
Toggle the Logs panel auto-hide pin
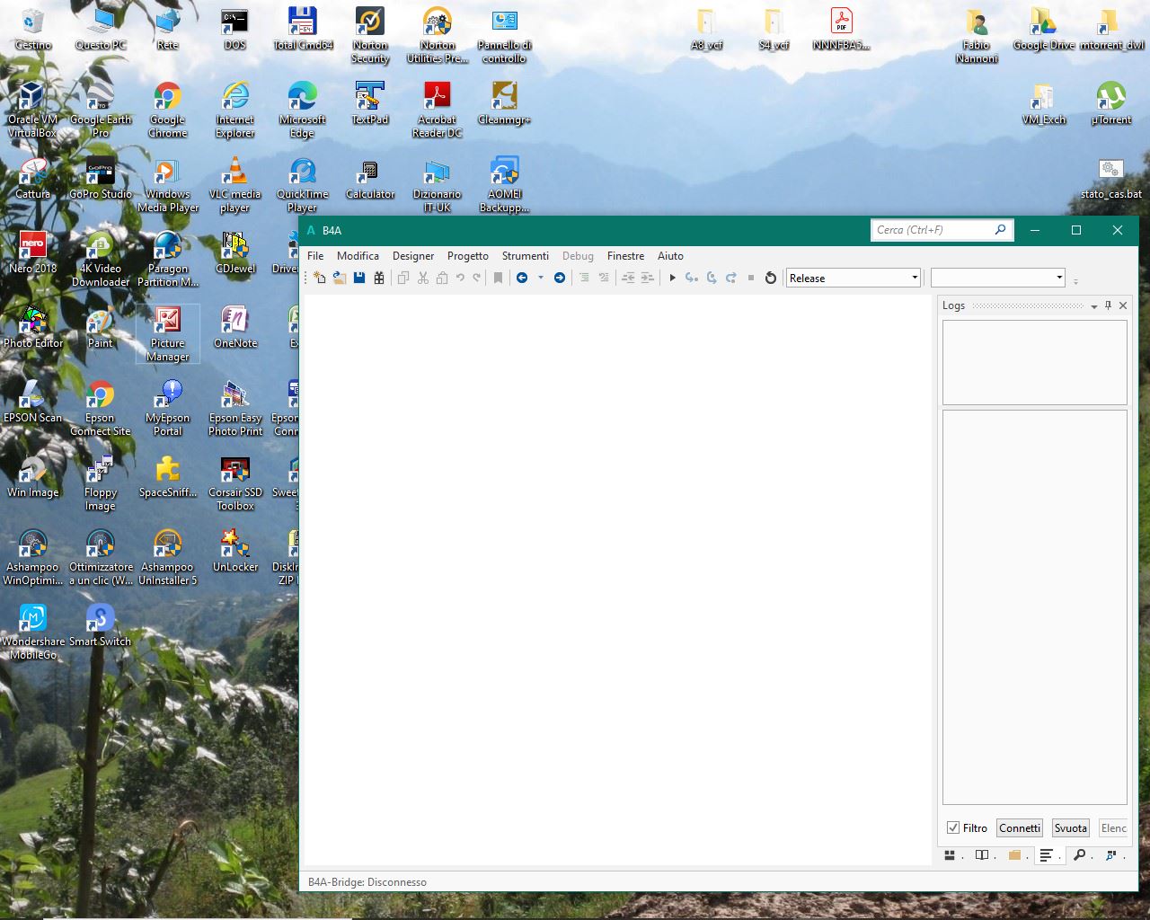(x=1108, y=305)
